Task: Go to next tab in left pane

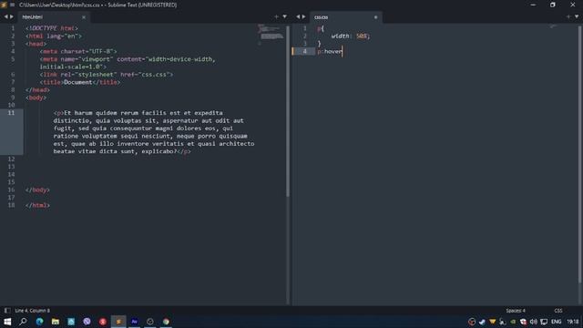Action: tap(12, 16)
